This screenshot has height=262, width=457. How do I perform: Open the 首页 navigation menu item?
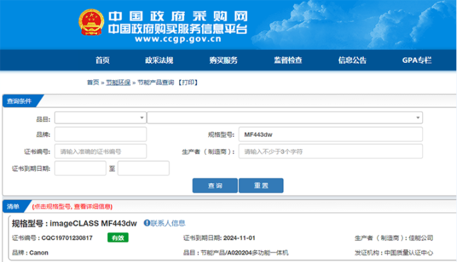[x=103, y=60]
